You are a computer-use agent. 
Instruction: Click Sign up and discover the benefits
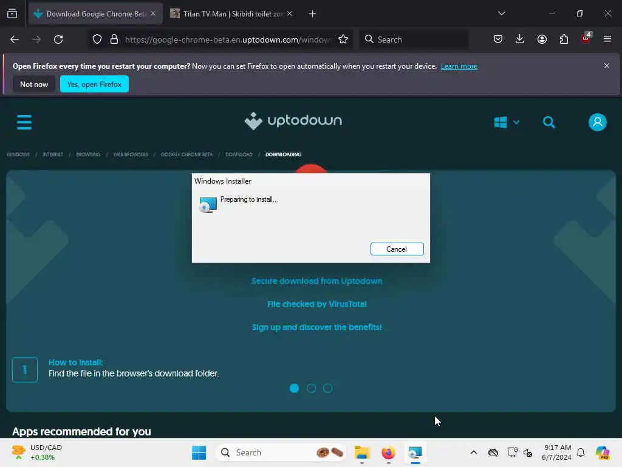pos(317,327)
